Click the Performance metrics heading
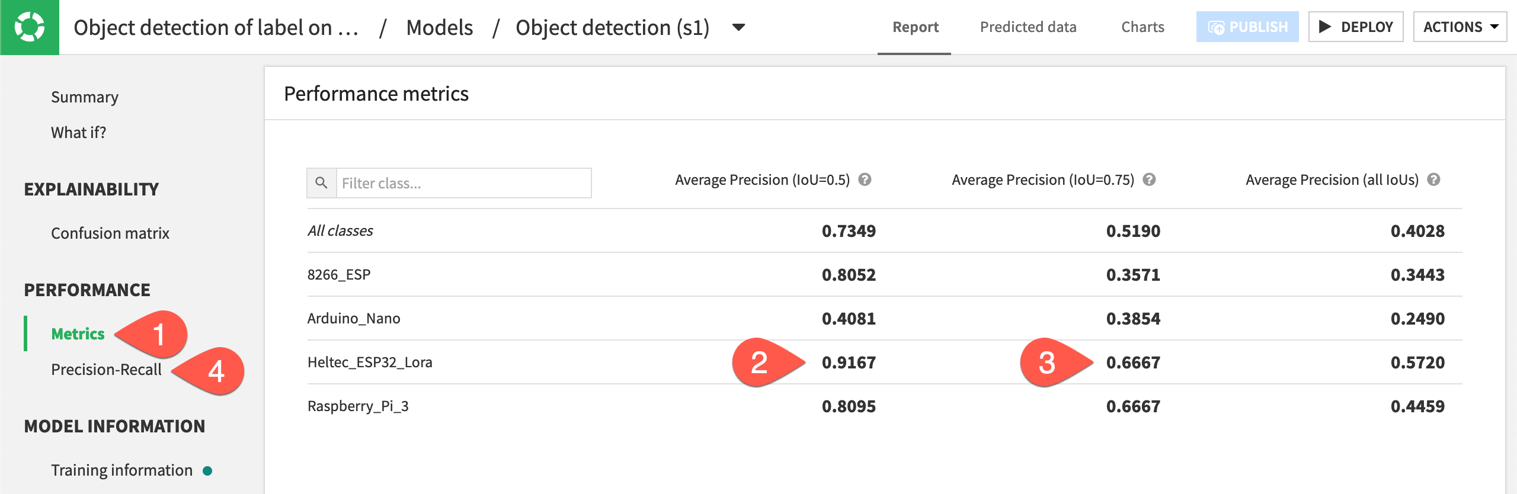 tap(376, 94)
